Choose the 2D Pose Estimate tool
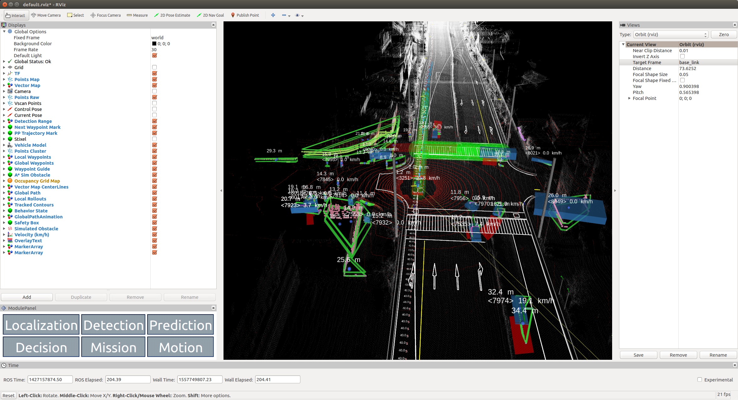 [x=172, y=15]
